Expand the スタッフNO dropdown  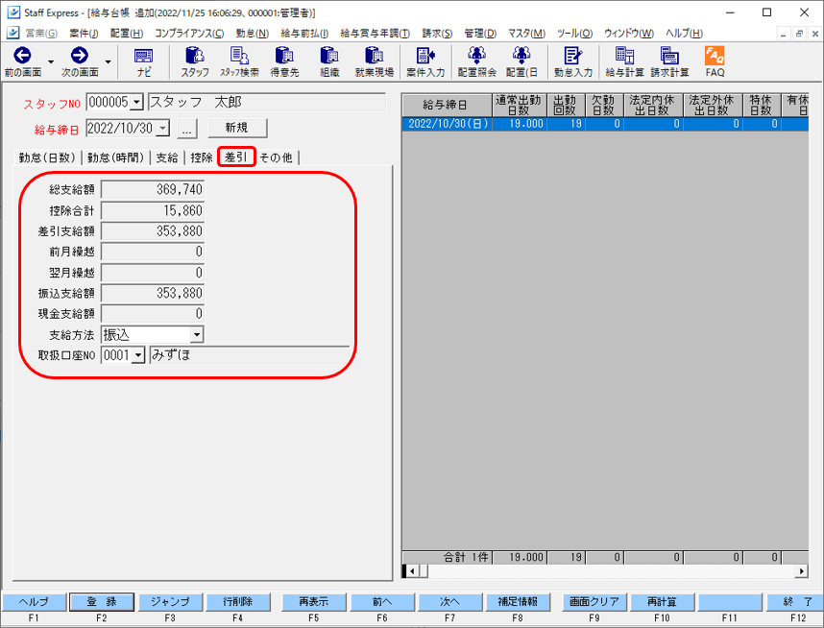135,103
